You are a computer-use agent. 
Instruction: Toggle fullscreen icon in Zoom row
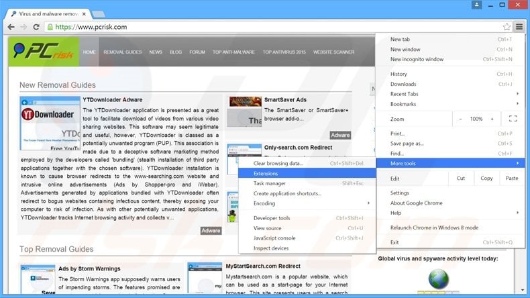(x=513, y=119)
